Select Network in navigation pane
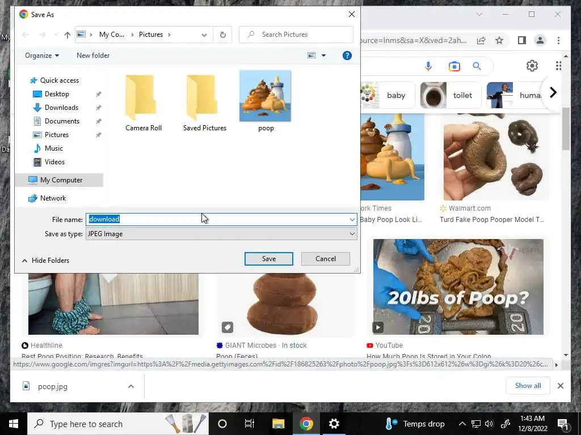 [53, 198]
